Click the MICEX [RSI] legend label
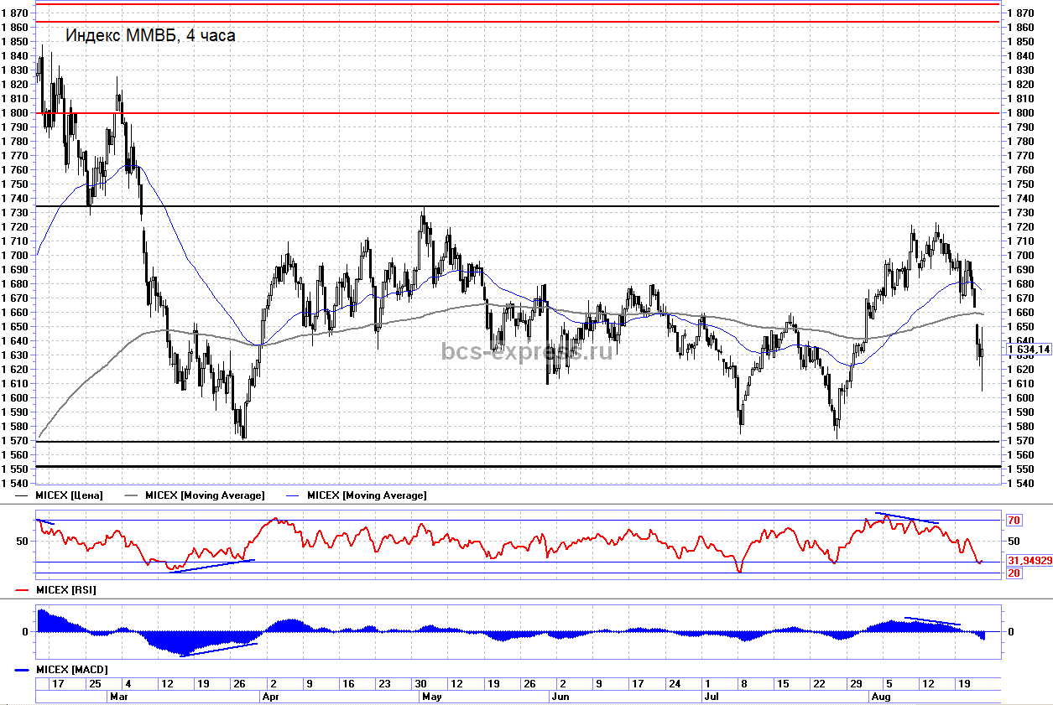 65,590
